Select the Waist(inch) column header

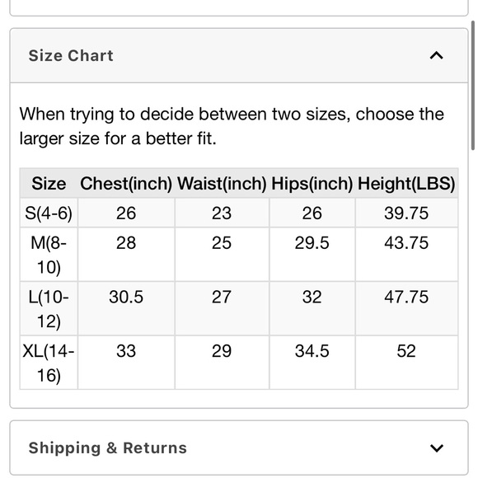click(x=222, y=184)
